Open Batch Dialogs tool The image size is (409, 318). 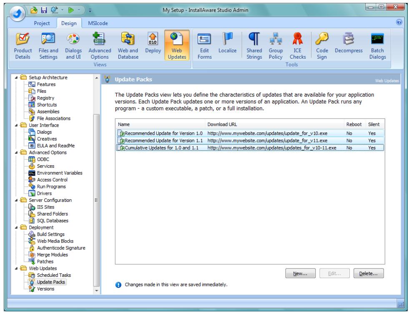pyautogui.click(x=377, y=46)
